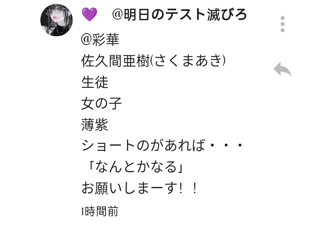Open profile of @明日のテスト滅びろ

point(179,15)
